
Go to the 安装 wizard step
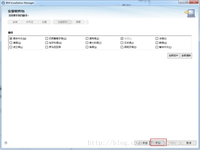(15, 22)
